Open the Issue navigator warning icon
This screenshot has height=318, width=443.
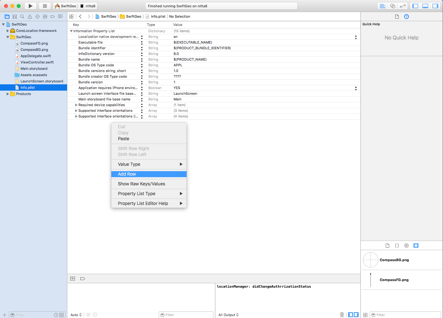coord(30,16)
